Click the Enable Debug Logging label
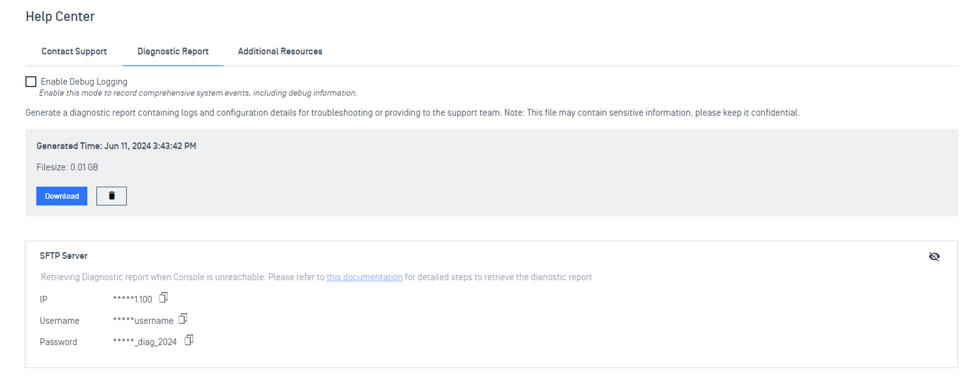 (x=84, y=82)
